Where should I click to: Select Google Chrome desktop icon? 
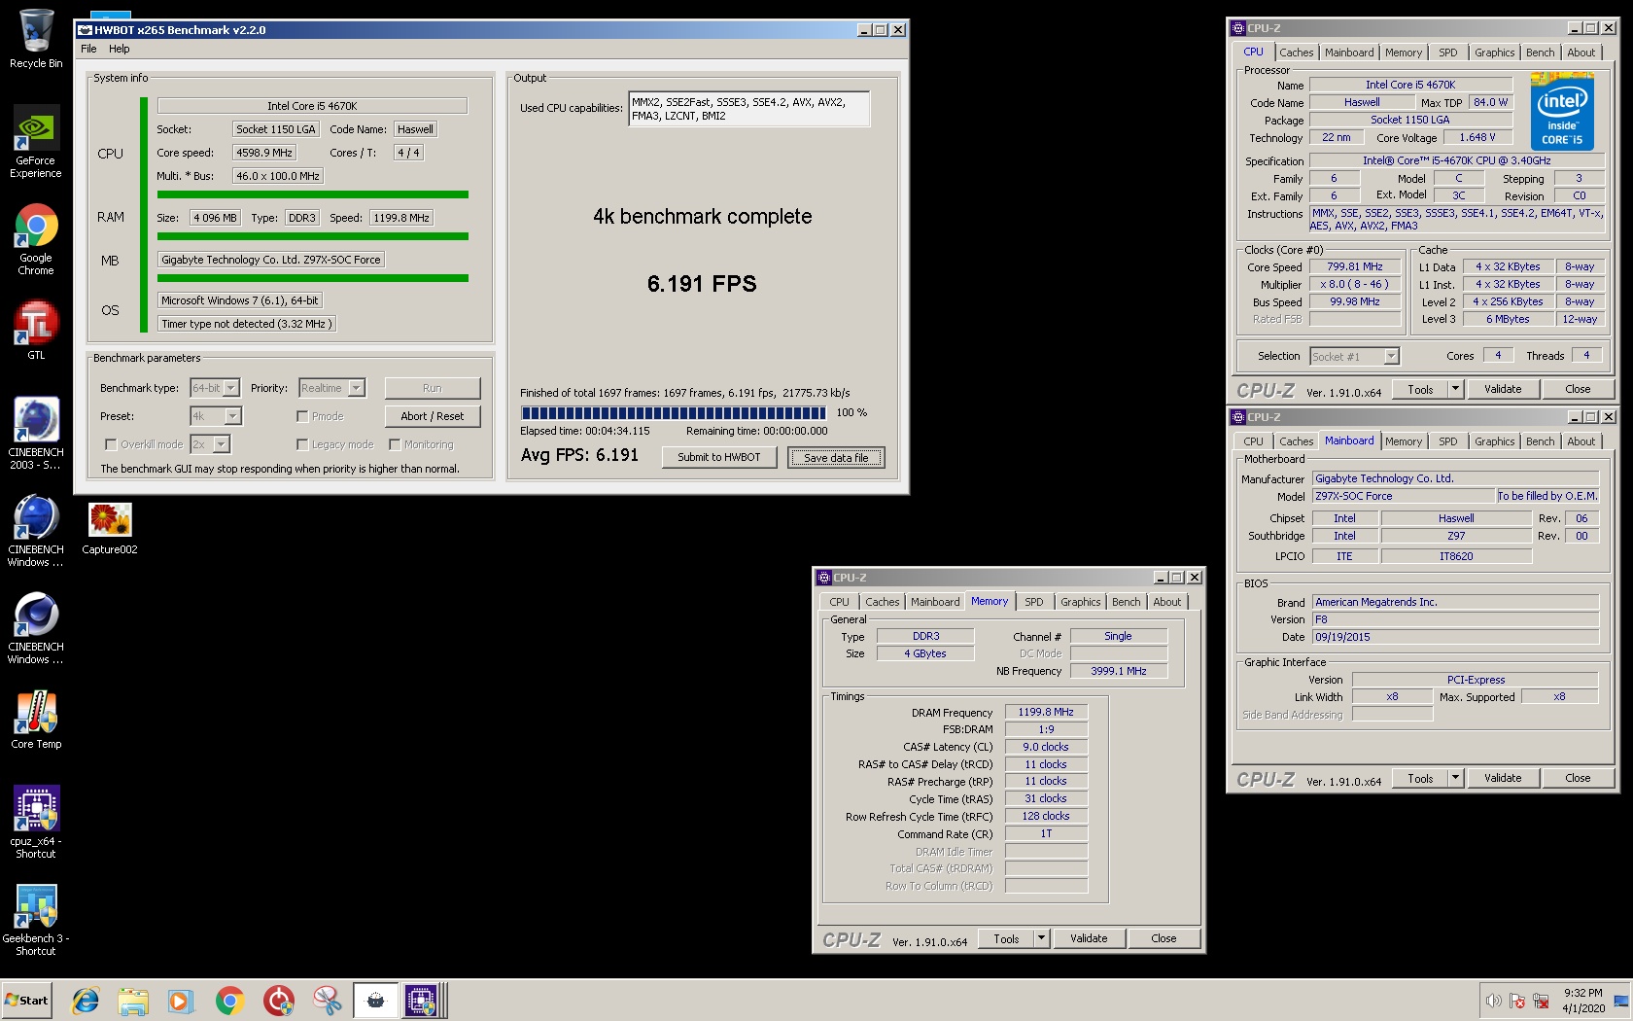36,239
